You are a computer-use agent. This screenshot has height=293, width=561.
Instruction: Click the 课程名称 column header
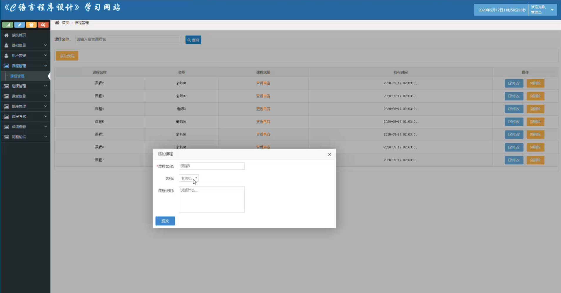click(x=99, y=72)
